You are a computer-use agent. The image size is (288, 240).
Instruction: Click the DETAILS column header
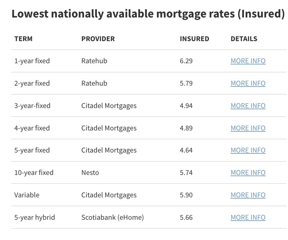tap(244, 39)
